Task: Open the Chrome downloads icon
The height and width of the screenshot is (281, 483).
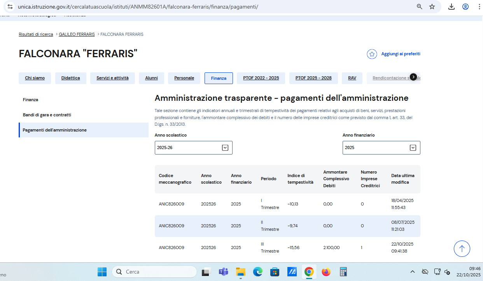Action: [x=451, y=7]
